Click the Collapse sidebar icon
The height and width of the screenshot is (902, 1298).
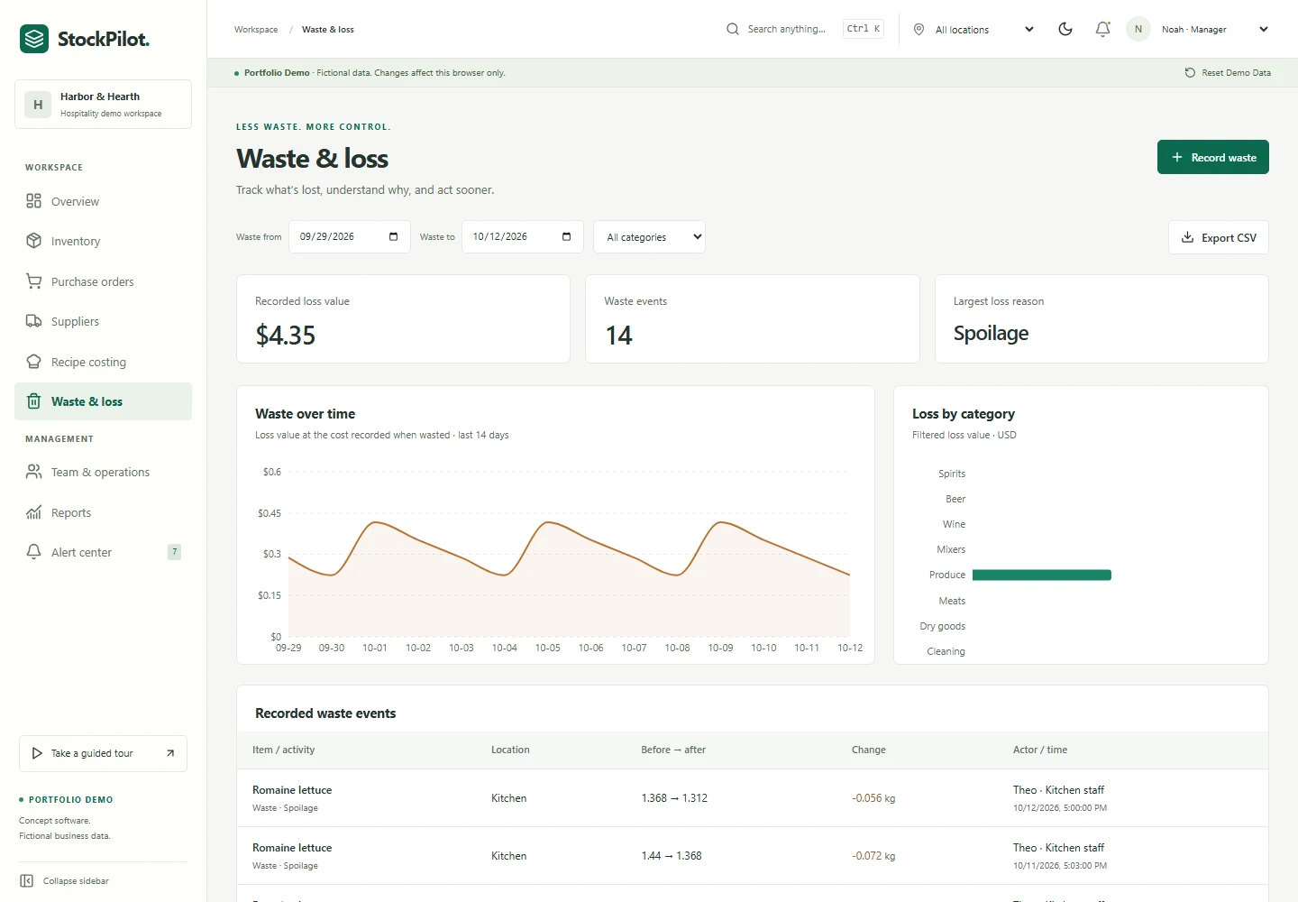(x=27, y=880)
